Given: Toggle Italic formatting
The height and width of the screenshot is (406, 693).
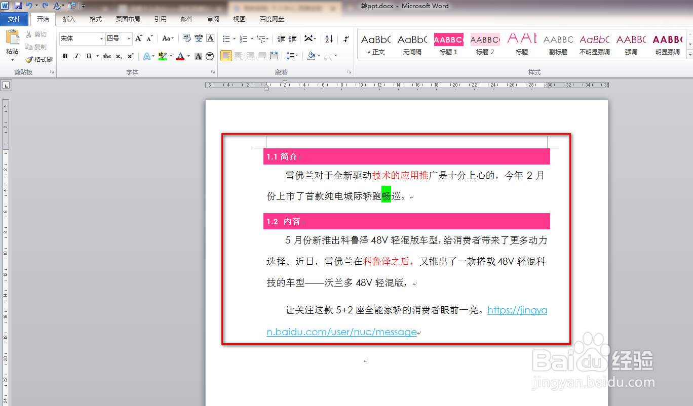Looking at the screenshot, I should point(76,56).
